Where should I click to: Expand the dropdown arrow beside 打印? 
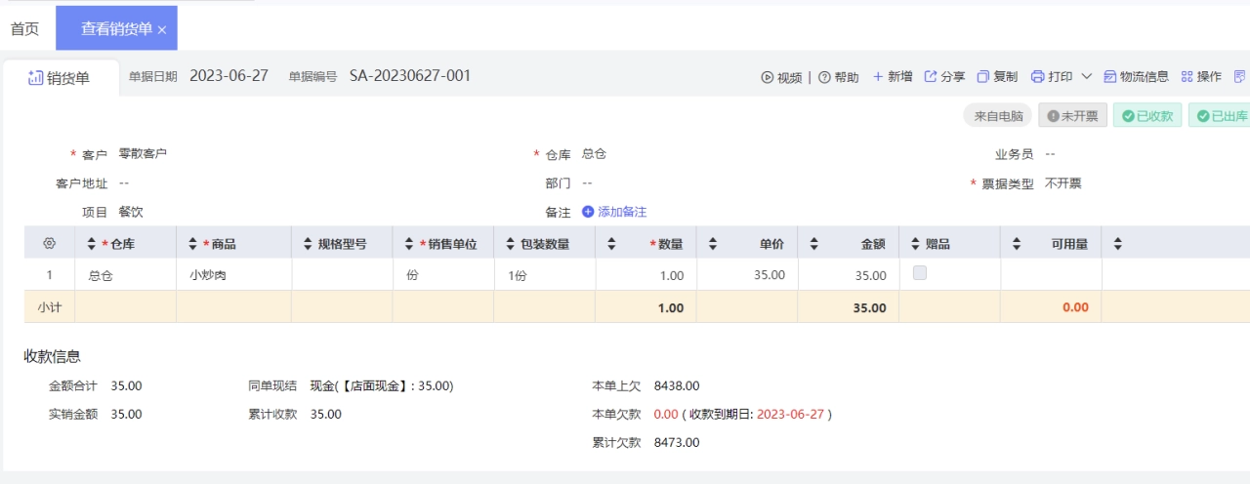pos(1086,76)
